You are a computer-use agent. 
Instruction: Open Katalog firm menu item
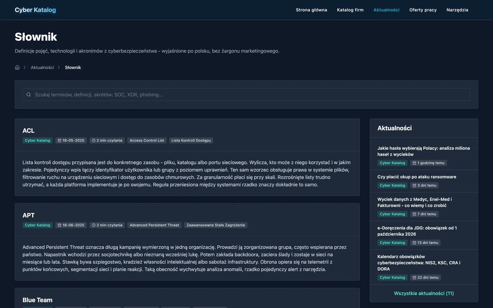[x=350, y=10]
